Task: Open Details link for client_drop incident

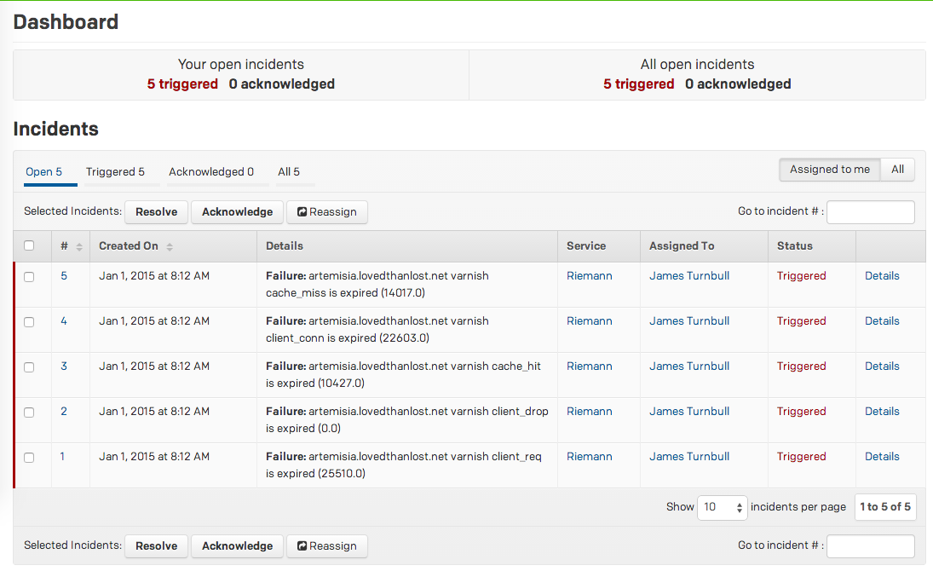Action: pos(882,412)
